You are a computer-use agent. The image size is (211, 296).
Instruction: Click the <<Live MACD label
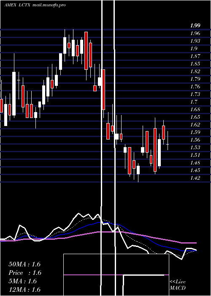(178, 285)
